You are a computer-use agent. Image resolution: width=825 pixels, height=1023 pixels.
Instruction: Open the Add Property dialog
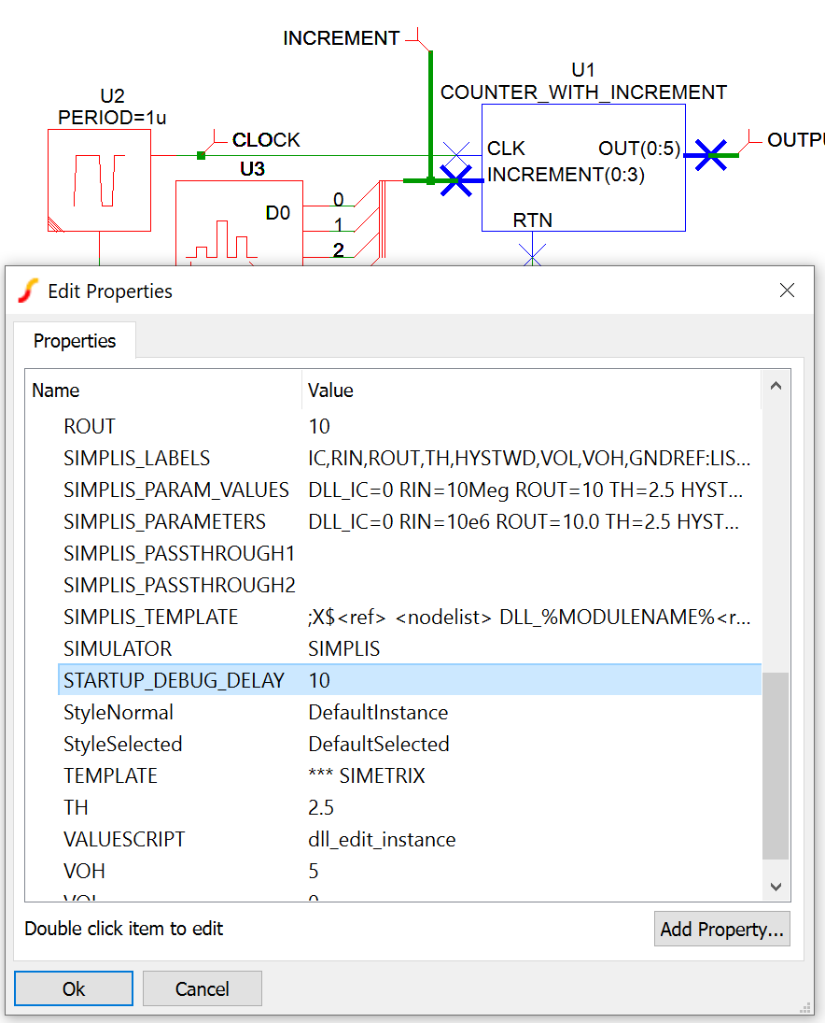[721, 929]
